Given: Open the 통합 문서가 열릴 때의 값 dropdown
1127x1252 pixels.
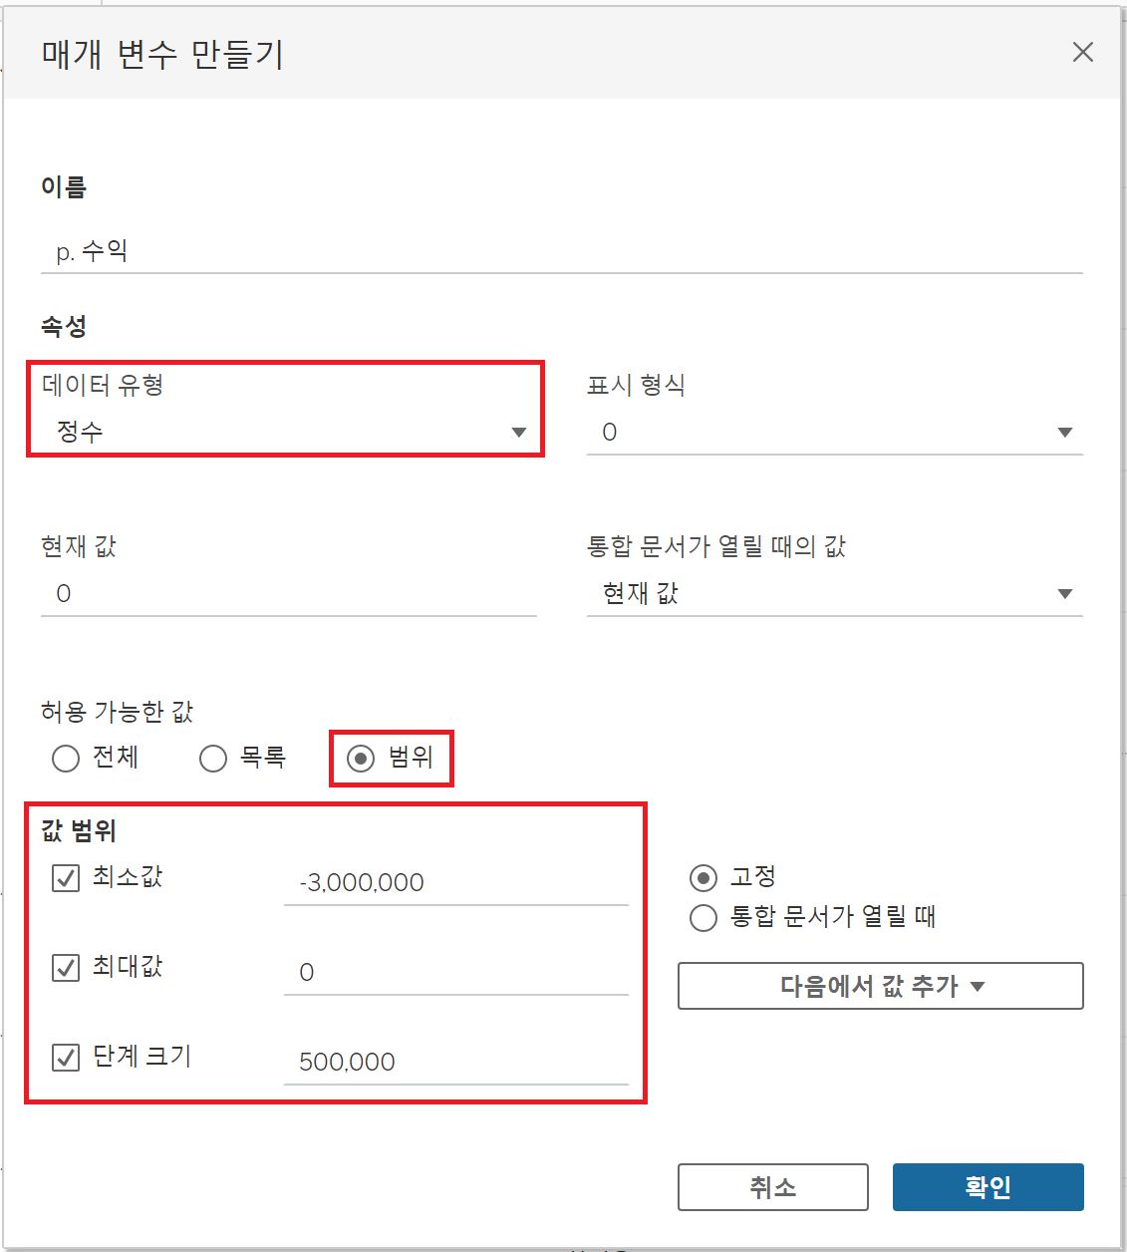Looking at the screenshot, I should [x=834, y=593].
